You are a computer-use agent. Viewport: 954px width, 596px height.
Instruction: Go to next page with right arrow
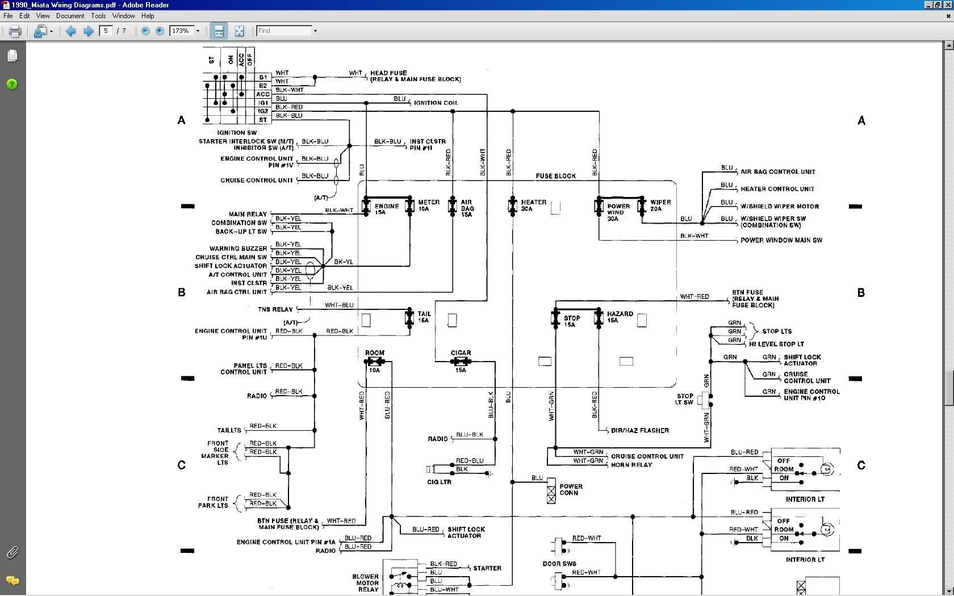88,31
